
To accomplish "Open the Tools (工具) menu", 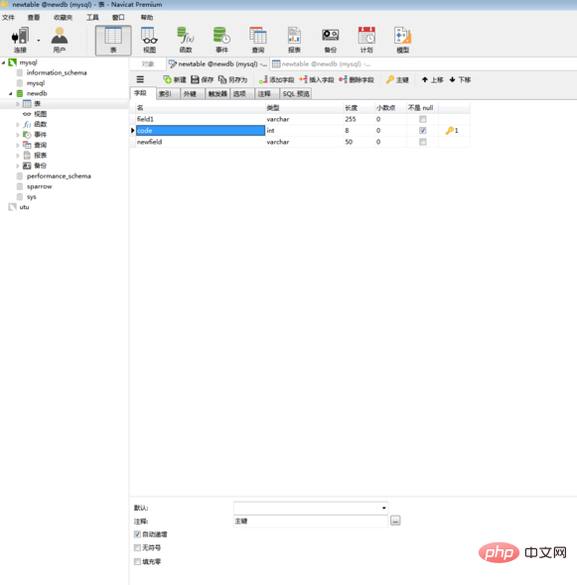I will [x=92, y=17].
